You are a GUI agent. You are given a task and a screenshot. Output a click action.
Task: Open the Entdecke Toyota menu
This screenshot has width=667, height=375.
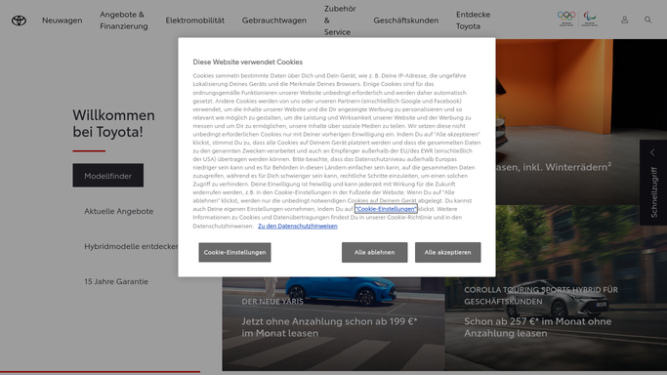(x=473, y=20)
